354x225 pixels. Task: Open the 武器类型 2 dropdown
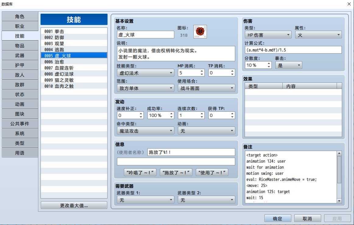pyautogui.click(x=206, y=200)
